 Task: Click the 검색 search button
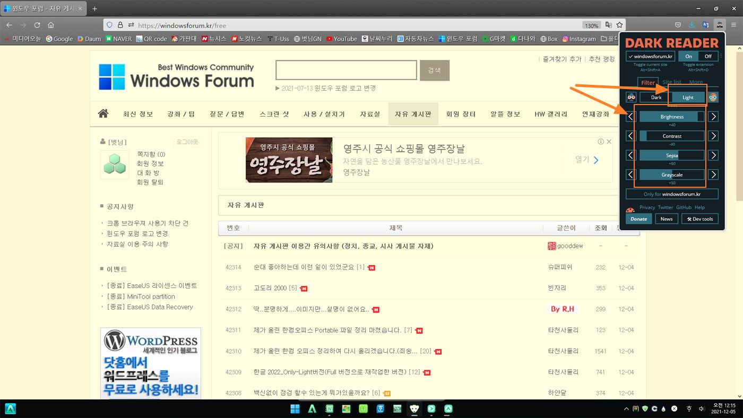click(x=434, y=70)
